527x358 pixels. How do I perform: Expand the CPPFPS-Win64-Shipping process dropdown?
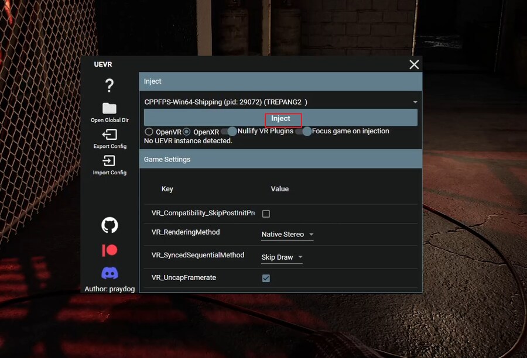coord(415,101)
